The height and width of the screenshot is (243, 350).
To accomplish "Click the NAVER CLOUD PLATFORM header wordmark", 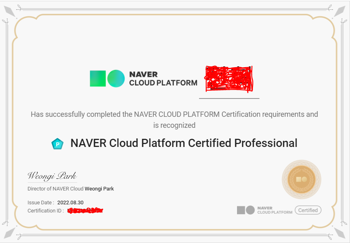I will 163,79.
